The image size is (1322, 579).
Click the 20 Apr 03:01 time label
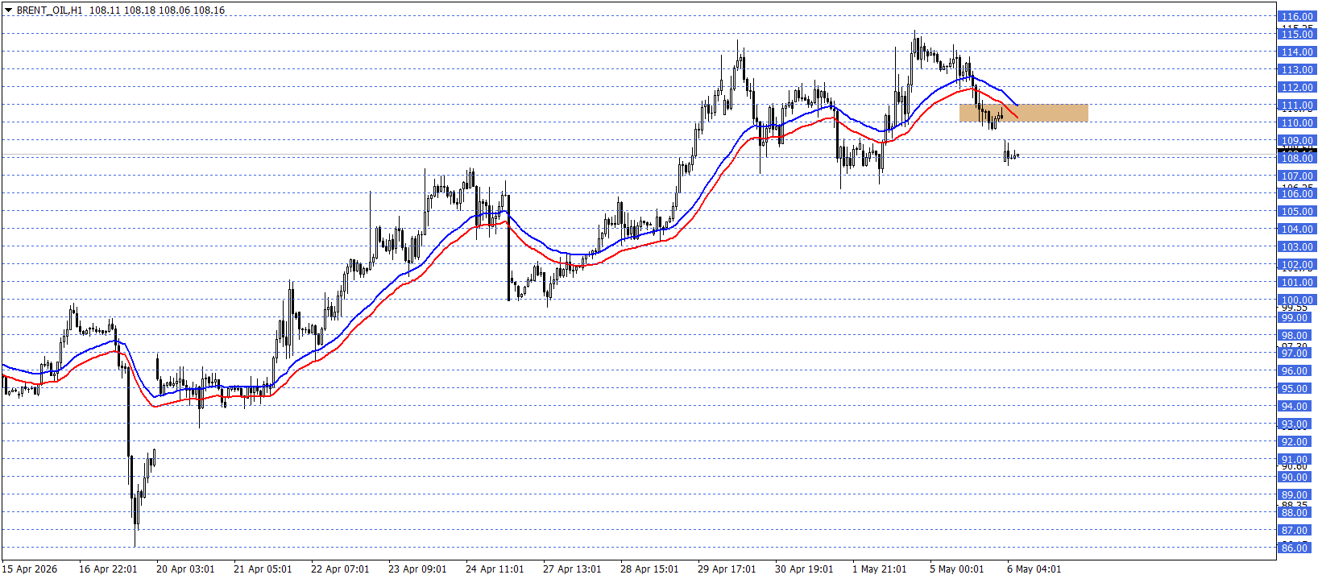[x=185, y=569]
